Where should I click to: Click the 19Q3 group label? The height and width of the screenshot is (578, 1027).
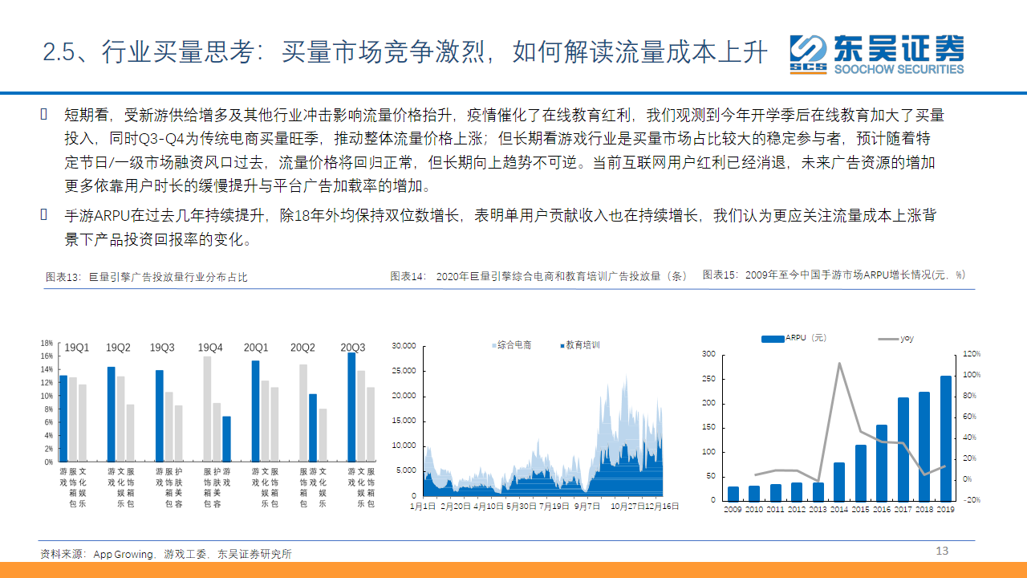coord(162,348)
